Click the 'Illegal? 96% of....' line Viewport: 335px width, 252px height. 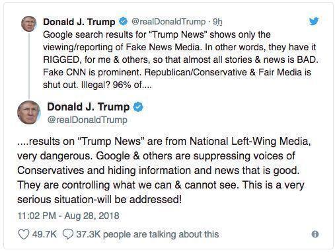click(116, 85)
